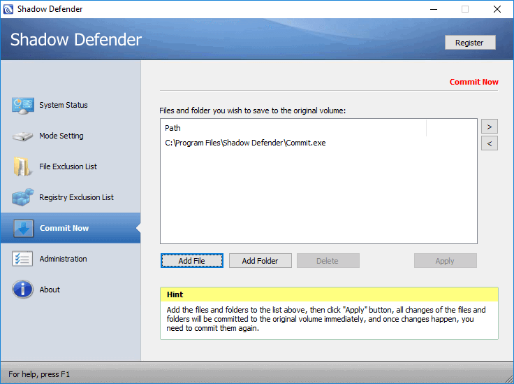Click 'For help, press F1' status text
Image resolution: width=514 pixels, height=384 pixels.
pos(39,374)
